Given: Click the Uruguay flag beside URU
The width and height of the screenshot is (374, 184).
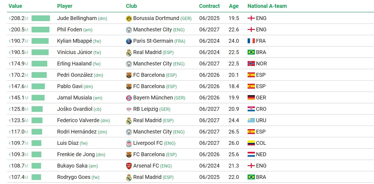Looking at the screenshot, I should (x=251, y=121).
